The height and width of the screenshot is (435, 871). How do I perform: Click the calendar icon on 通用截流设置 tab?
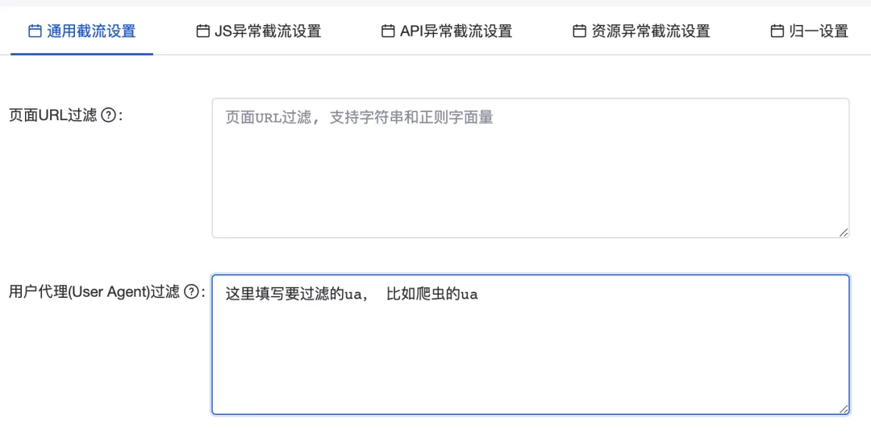[x=35, y=31]
